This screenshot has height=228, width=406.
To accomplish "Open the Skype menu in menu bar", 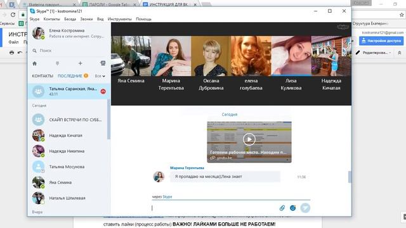I will click(x=34, y=19).
